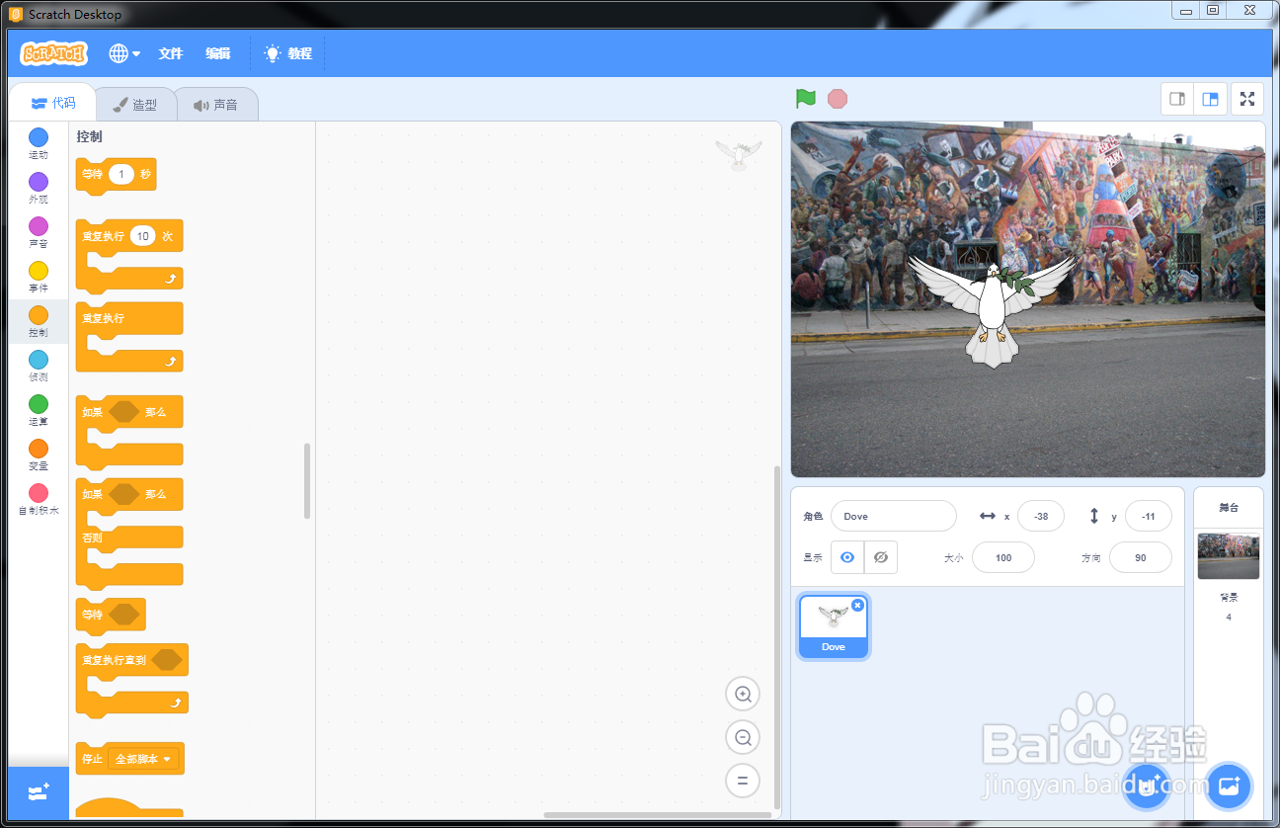Enter full screen stage mode

[1247, 99]
